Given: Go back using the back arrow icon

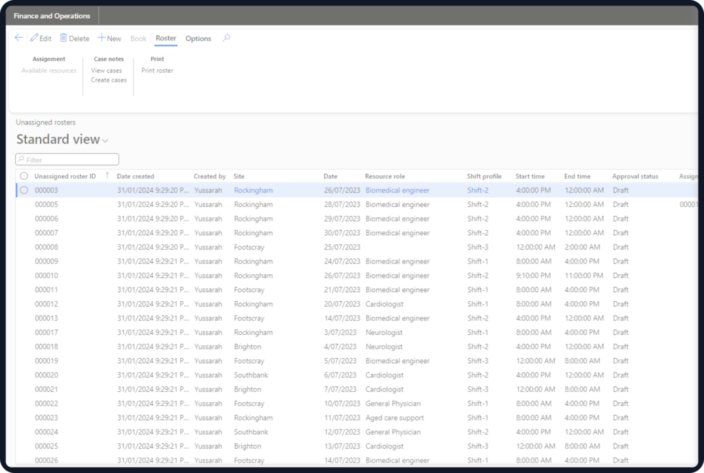Looking at the screenshot, I should click(x=19, y=38).
